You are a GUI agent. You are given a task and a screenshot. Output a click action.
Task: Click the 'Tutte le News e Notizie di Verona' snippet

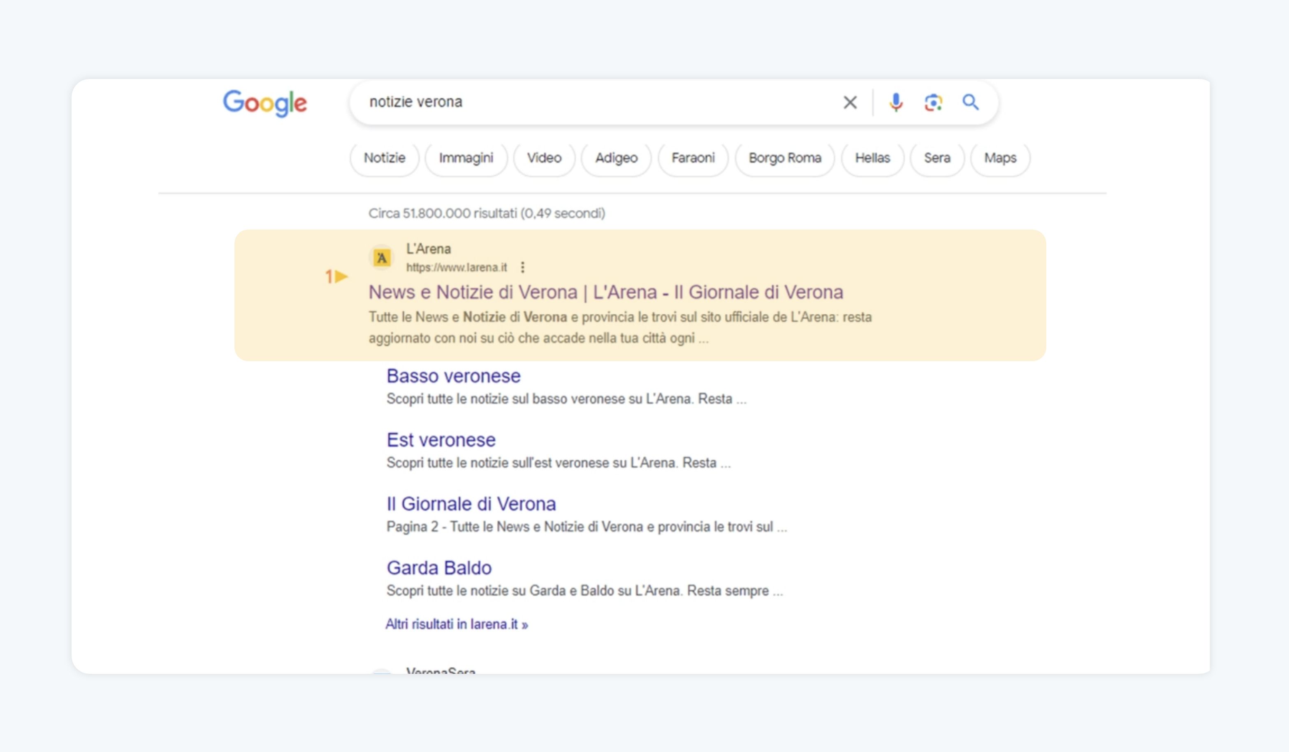pos(620,327)
